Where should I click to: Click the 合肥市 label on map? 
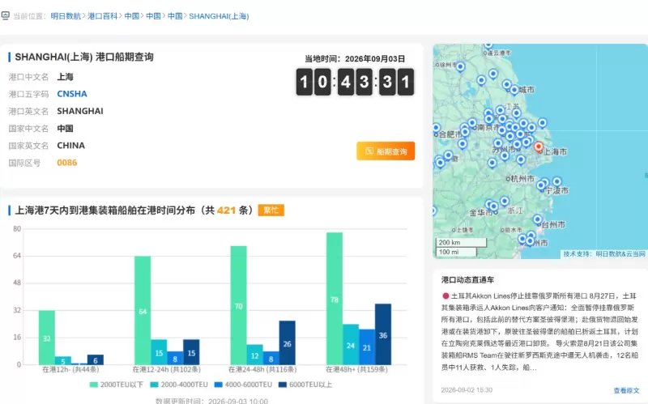(450, 134)
